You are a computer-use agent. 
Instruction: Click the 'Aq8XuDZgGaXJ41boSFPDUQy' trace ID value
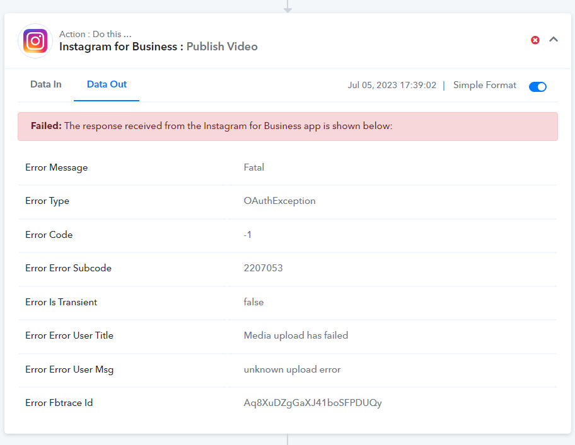point(313,403)
